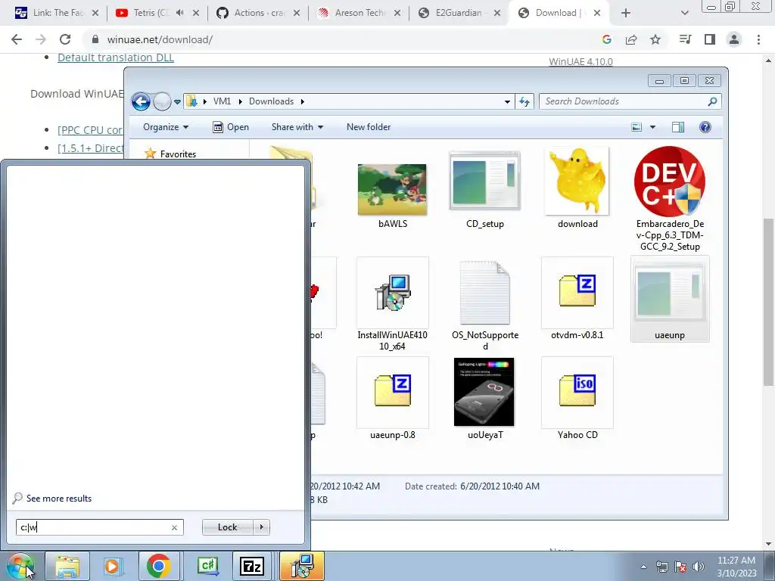This screenshot has height=581, width=775.
Task: Toggle Chrome side panel
Action: point(710,39)
